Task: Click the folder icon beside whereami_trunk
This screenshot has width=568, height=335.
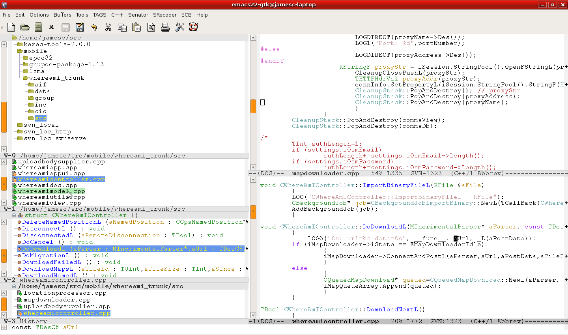Action: click(25, 78)
